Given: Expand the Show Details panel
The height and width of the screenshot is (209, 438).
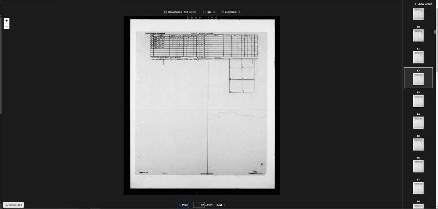Looking at the screenshot, I should tap(423, 4).
